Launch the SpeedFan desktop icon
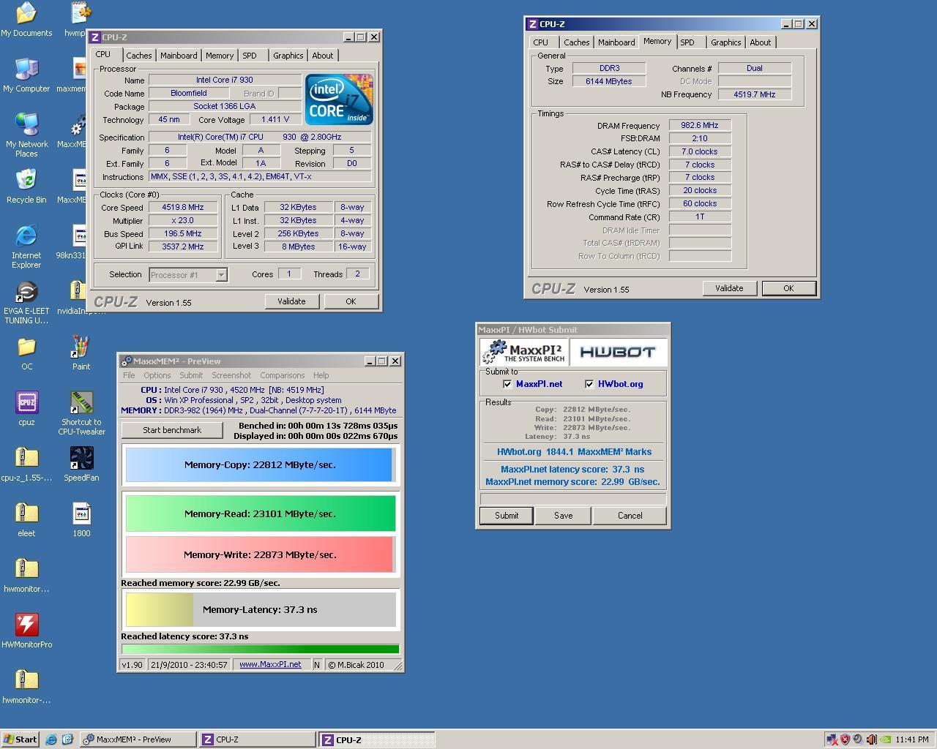 pyautogui.click(x=81, y=464)
